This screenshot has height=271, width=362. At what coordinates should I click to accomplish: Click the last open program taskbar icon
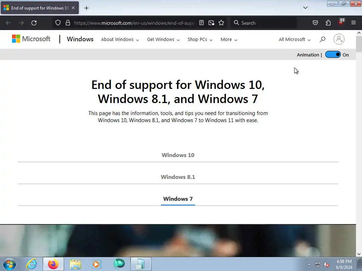[141, 264]
